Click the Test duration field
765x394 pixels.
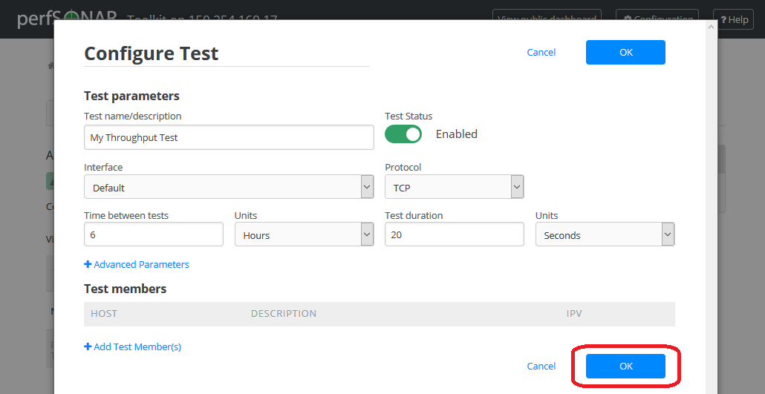[x=455, y=234]
